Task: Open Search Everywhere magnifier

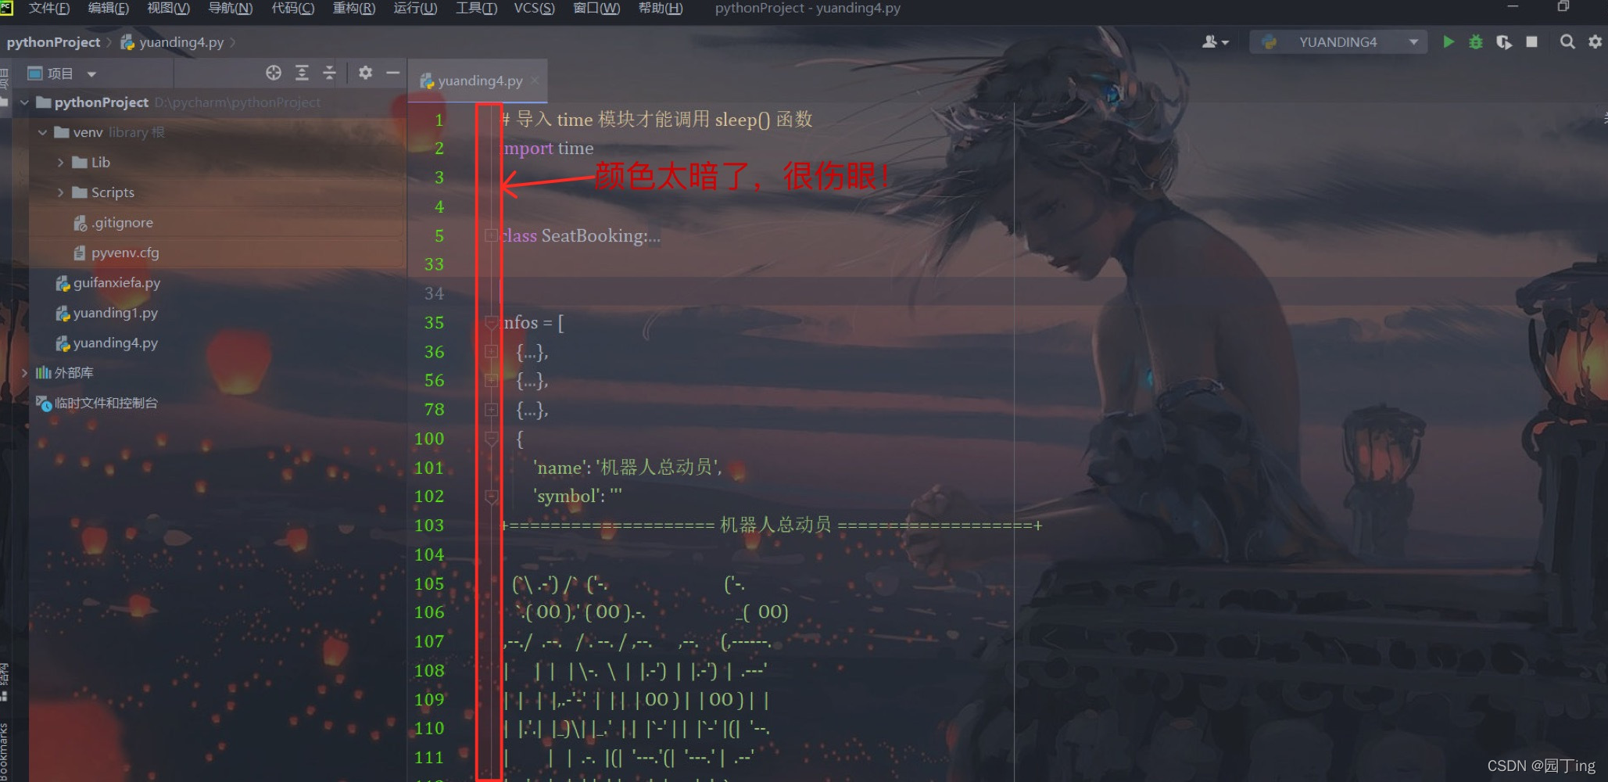Action: click(1567, 42)
